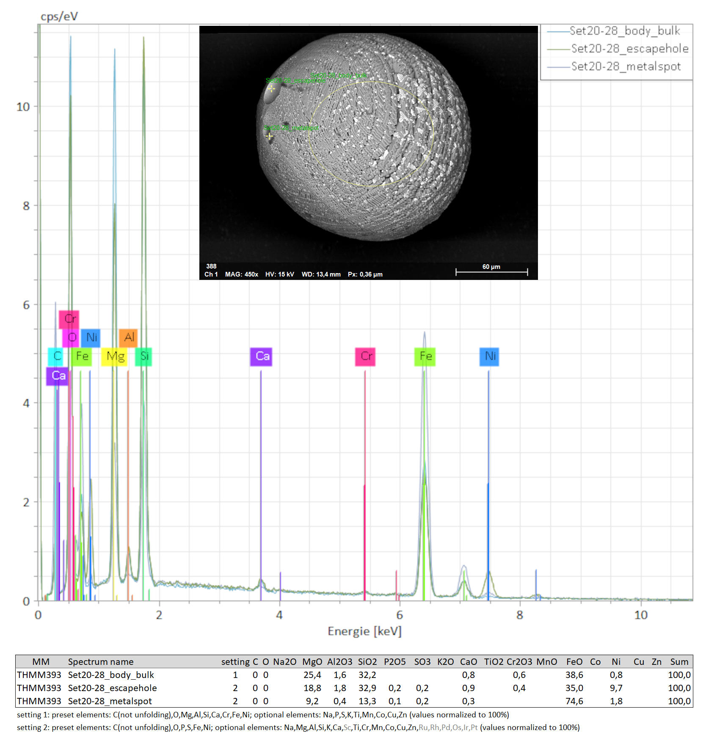Click the body_bulk label in the SEM image

(338, 75)
